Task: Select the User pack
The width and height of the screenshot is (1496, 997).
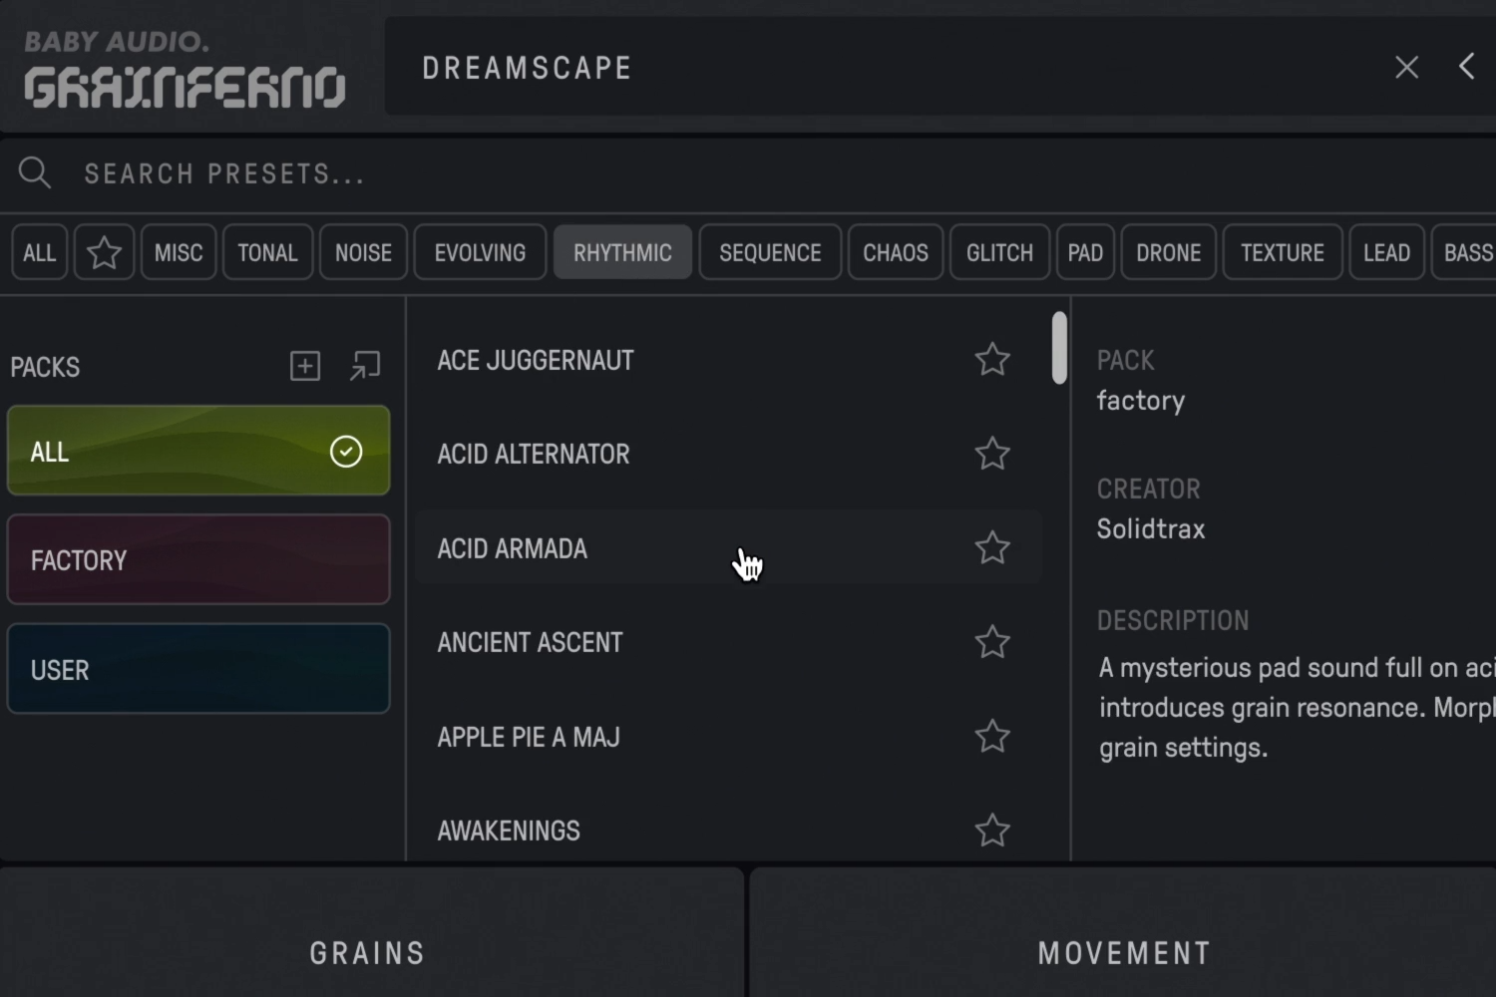Action: 198,669
